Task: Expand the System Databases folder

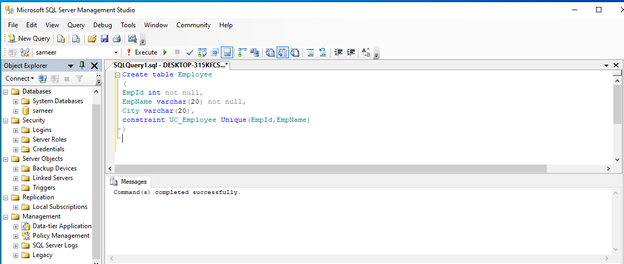Action: tap(16, 101)
